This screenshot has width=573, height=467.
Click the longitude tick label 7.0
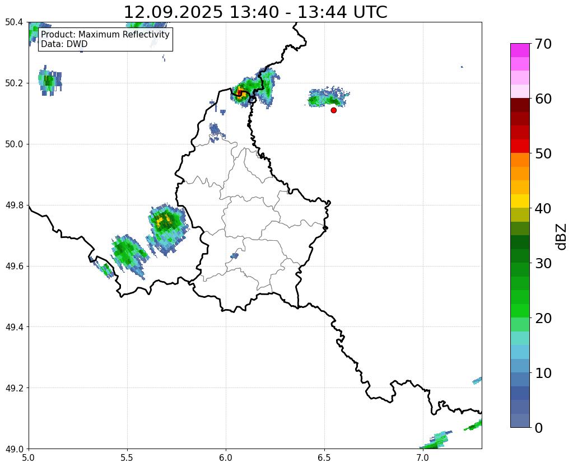coord(423,457)
